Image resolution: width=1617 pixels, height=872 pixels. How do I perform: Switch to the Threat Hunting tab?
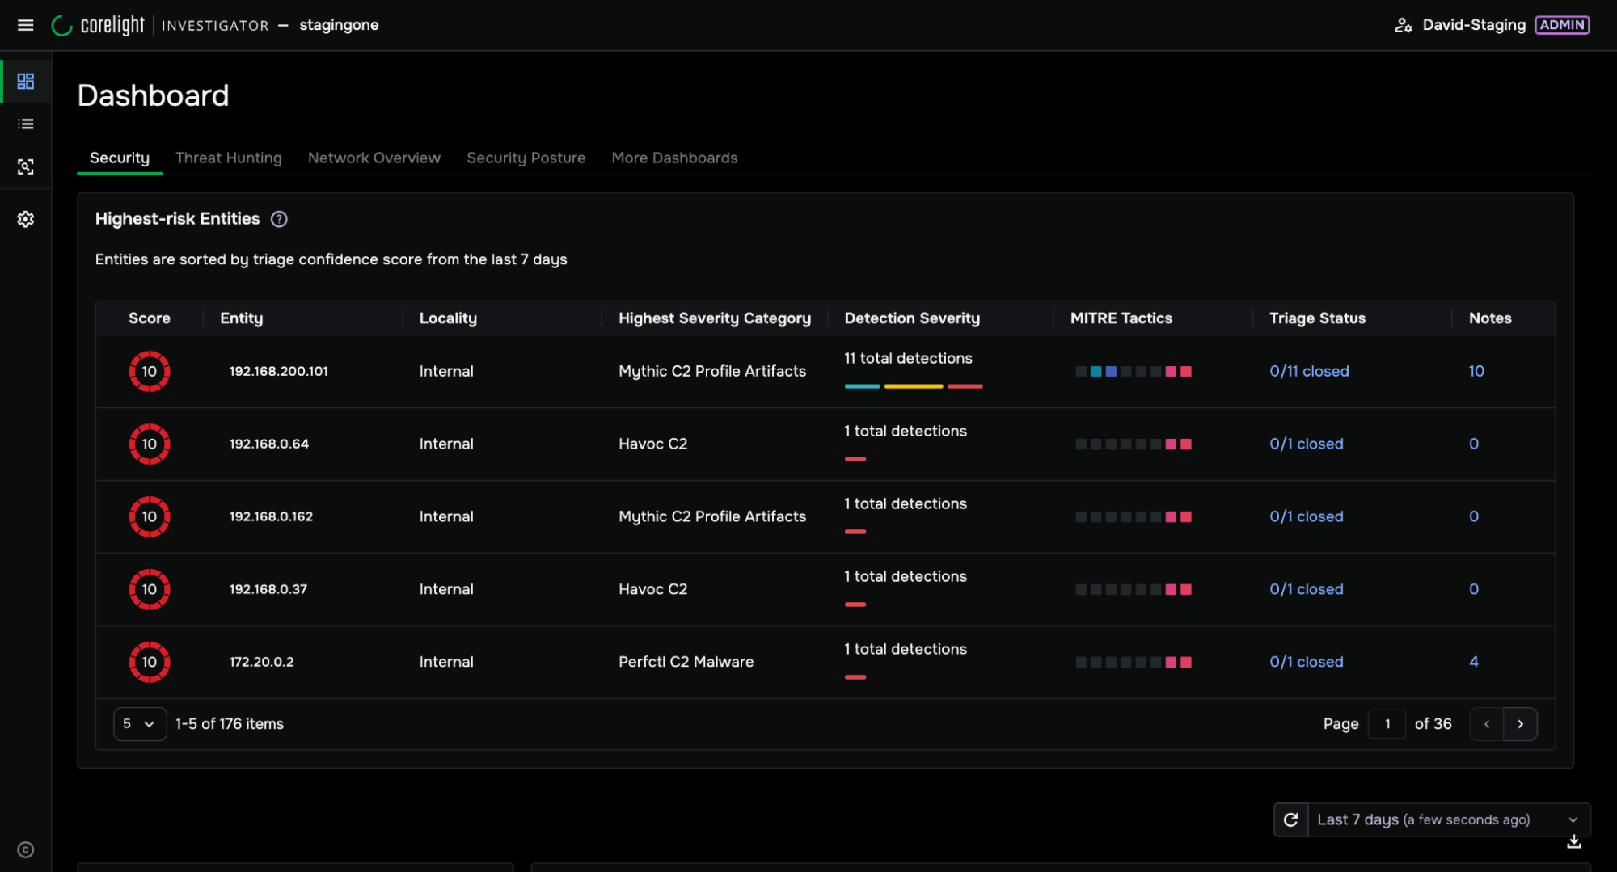pos(229,158)
